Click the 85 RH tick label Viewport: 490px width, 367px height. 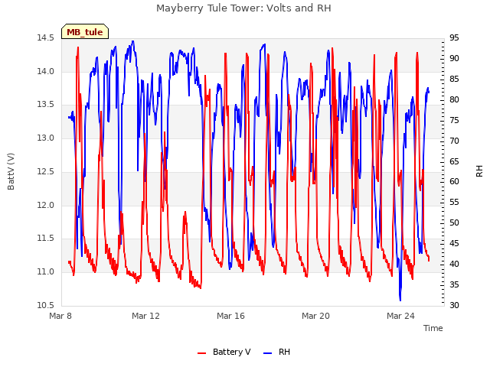tap(454, 80)
